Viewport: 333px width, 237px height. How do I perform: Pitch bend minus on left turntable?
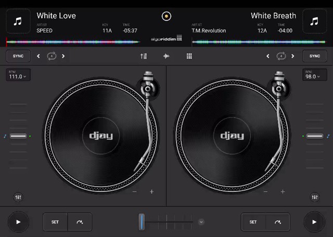[x=134, y=192]
